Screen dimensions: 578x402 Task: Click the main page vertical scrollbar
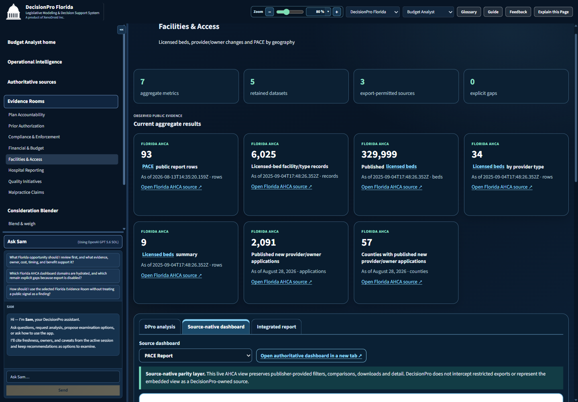pos(576,108)
